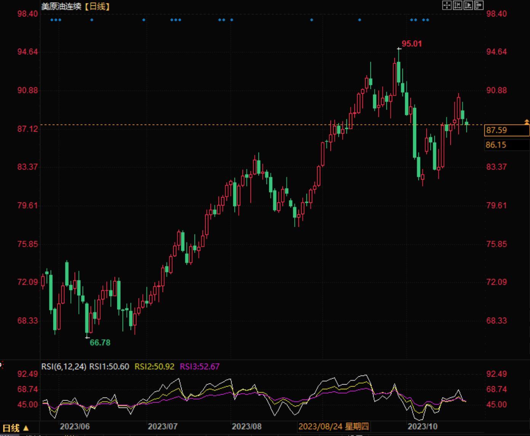Click the export/exit arrow icon at top right
530x436 pixels.
(479, 5)
